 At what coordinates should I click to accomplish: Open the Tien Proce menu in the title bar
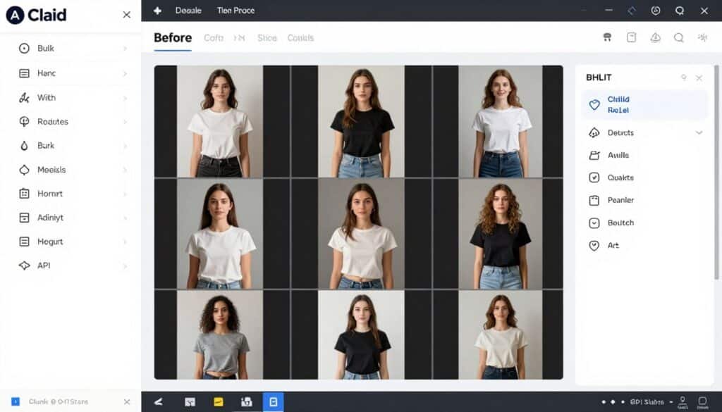click(235, 11)
